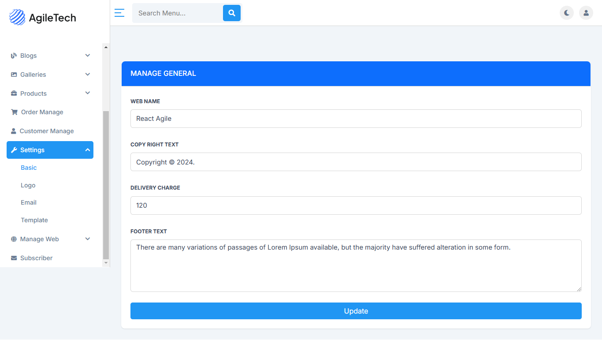Switch to dark mode moon icon
Image resolution: width=602 pixels, height=340 pixels.
click(x=567, y=13)
